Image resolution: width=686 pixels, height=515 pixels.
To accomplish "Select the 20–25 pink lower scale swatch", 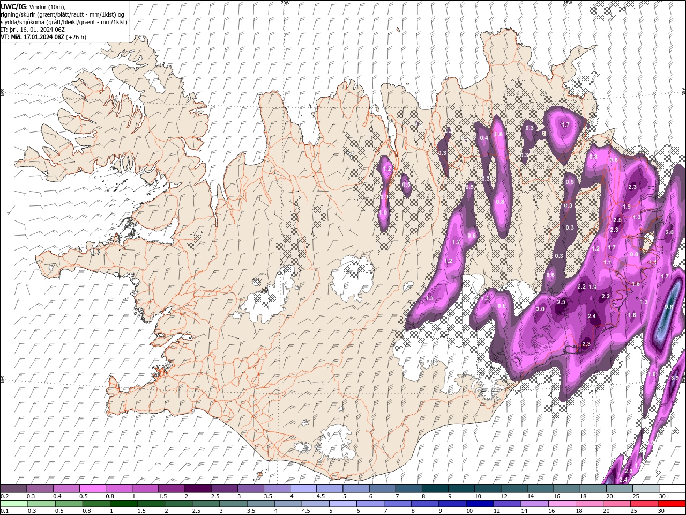I will click(x=616, y=504).
